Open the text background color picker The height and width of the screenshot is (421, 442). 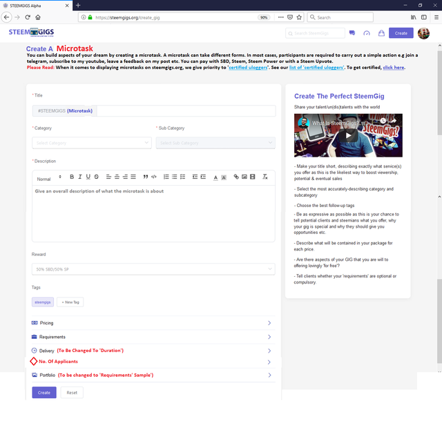(224, 177)
